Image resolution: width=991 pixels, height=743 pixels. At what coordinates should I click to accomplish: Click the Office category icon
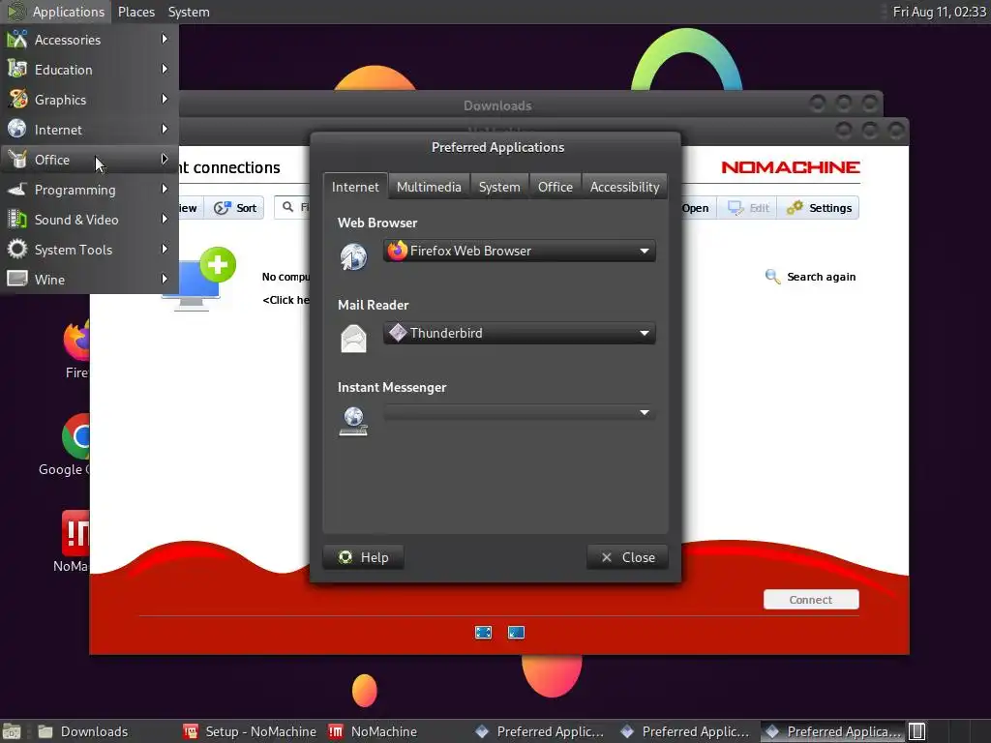click(x=17, y=160)
